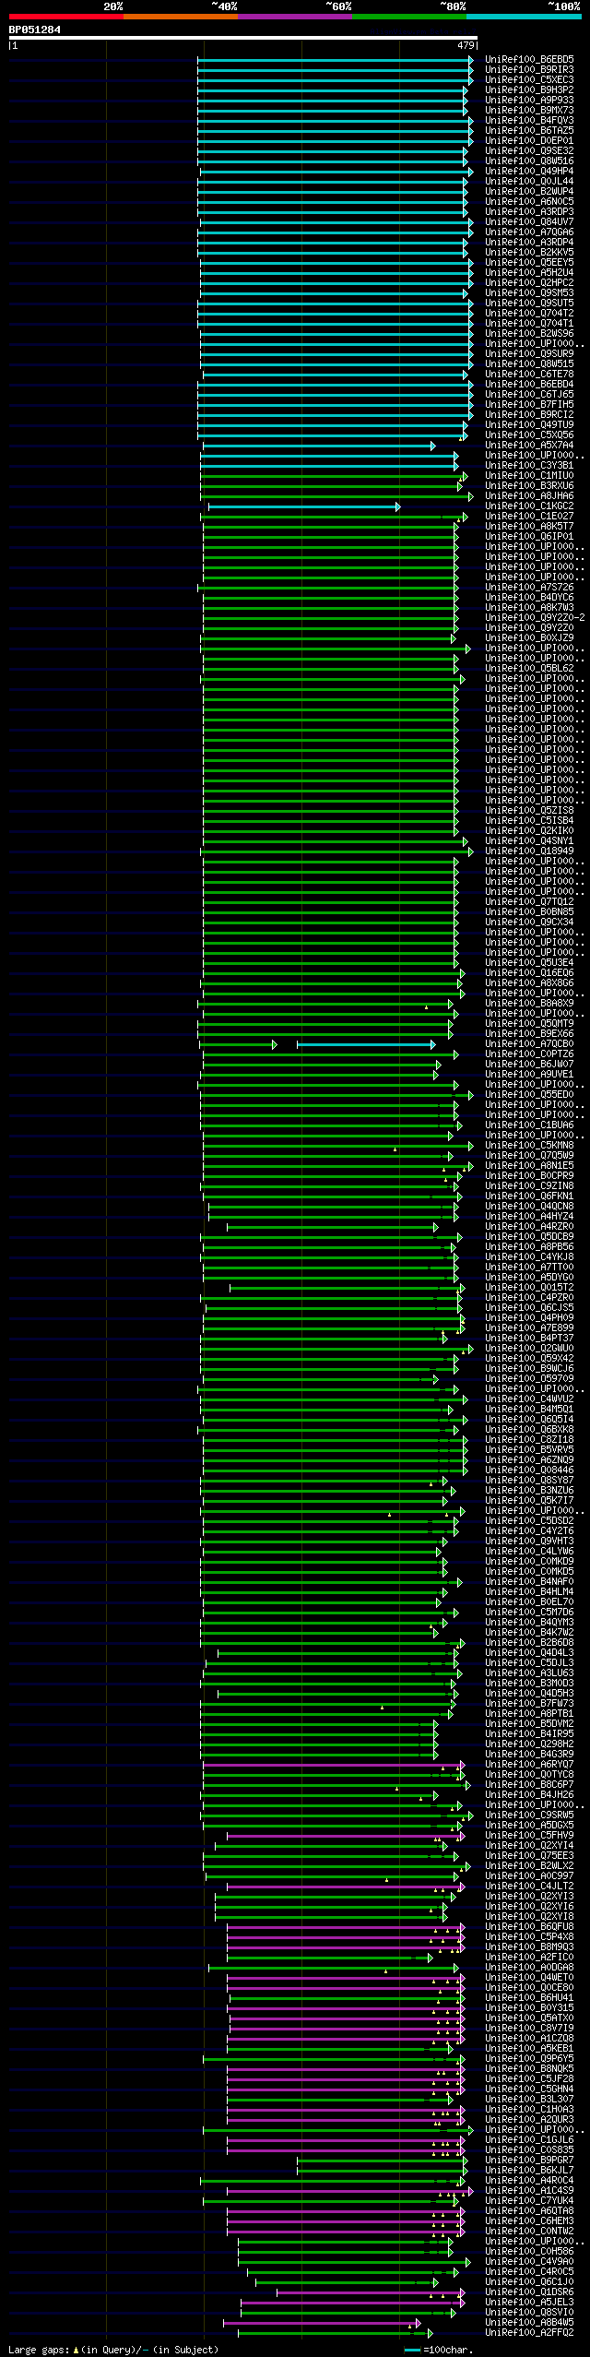
Task: Click the white query sequence ruler bar
Action: (243, 38)
